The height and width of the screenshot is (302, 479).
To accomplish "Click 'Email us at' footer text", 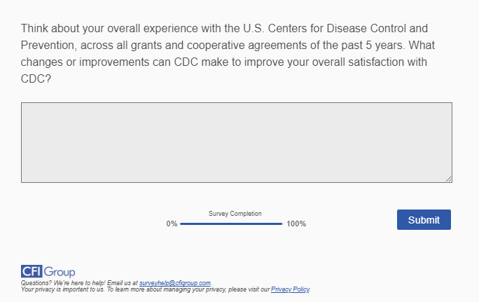I will pos(123,283).
